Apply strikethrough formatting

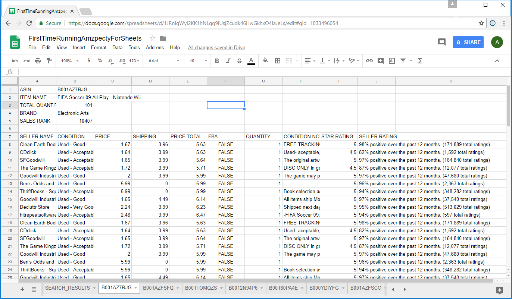tap(240, 61)
